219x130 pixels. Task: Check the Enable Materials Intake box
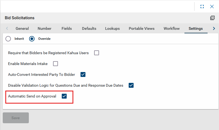(55, 64)
